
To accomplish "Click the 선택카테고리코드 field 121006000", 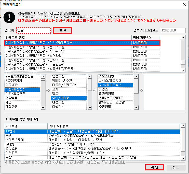I will pyautogui.click(x=173, y=30).
